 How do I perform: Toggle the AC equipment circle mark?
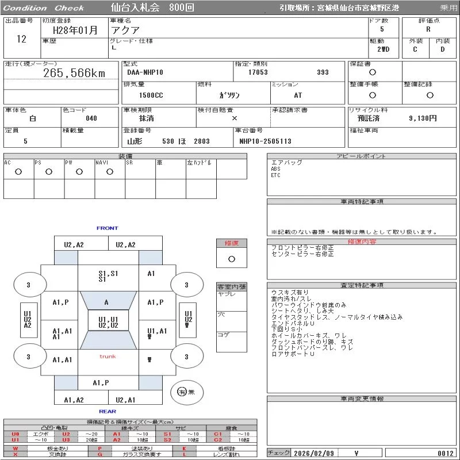pyautogui.click(x=18, y=171)
